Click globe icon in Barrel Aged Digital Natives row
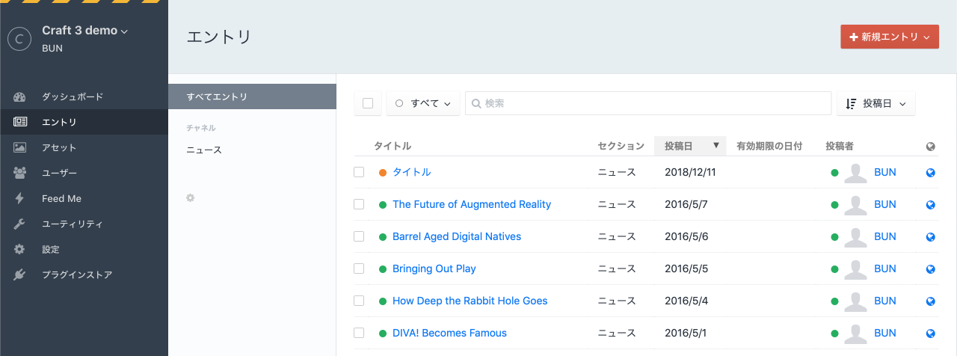 tap(930, 237)
